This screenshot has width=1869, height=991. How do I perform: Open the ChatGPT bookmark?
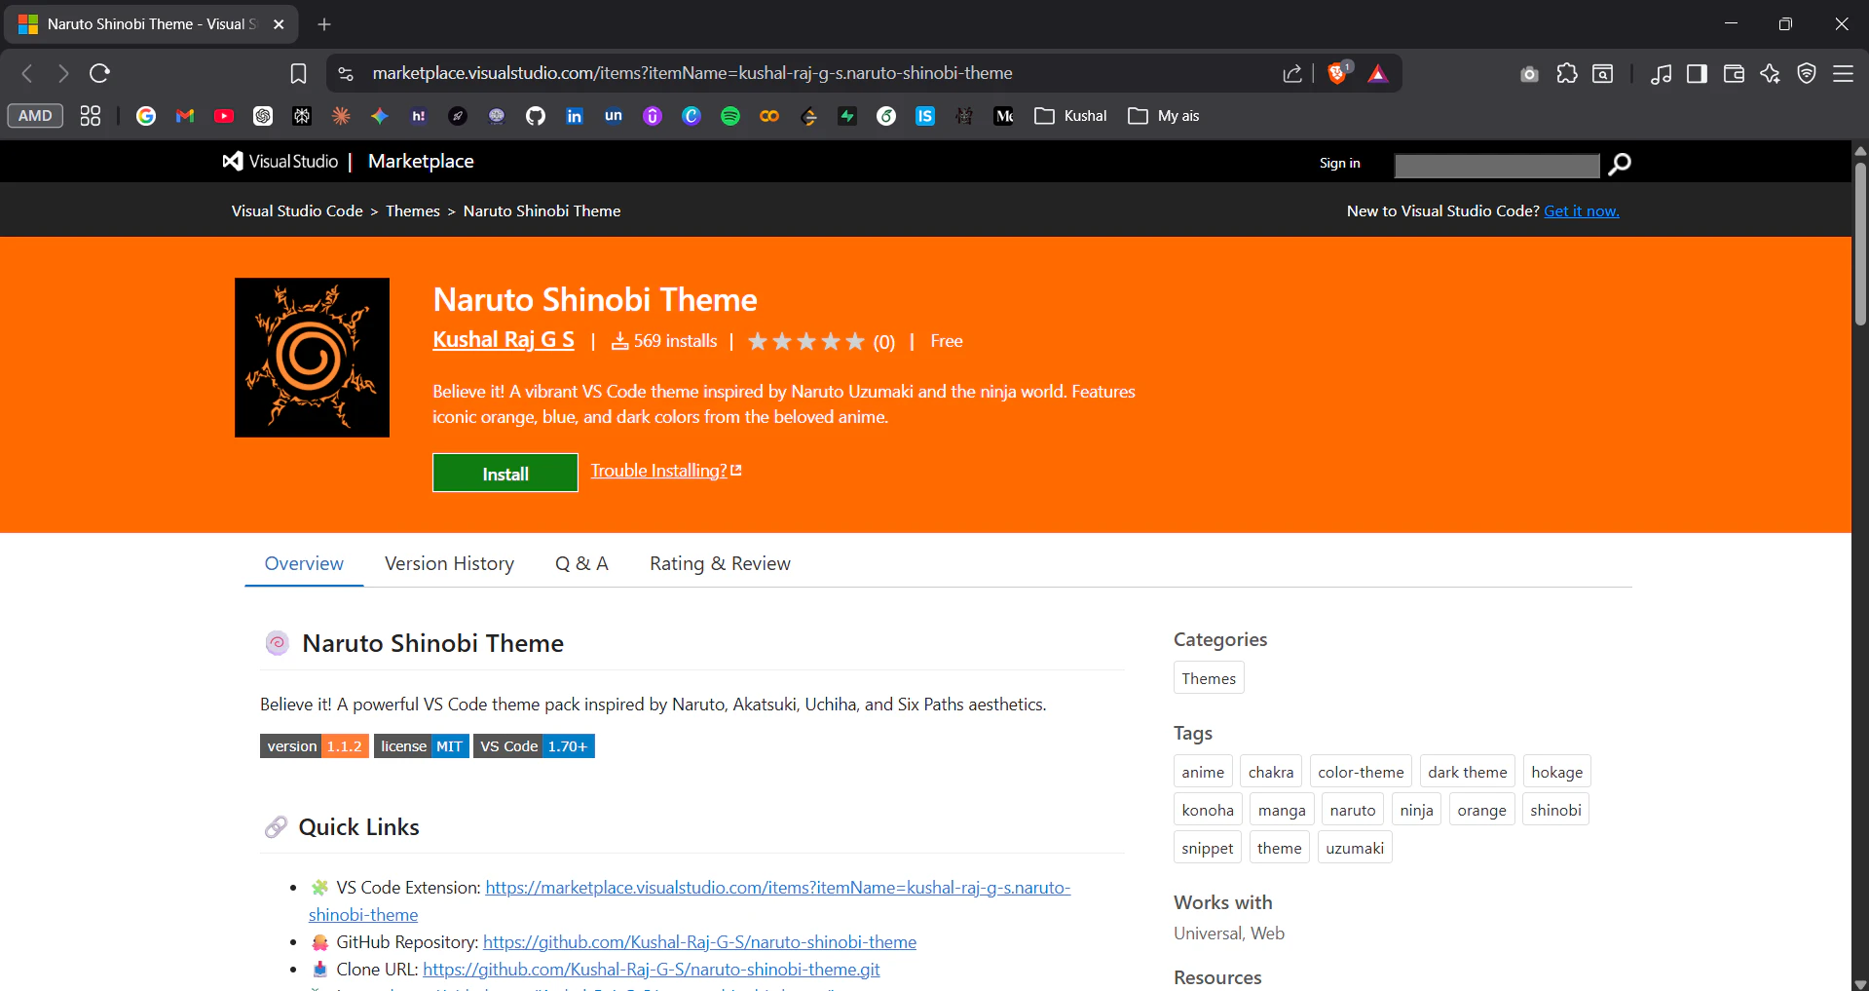pos(262,115)
